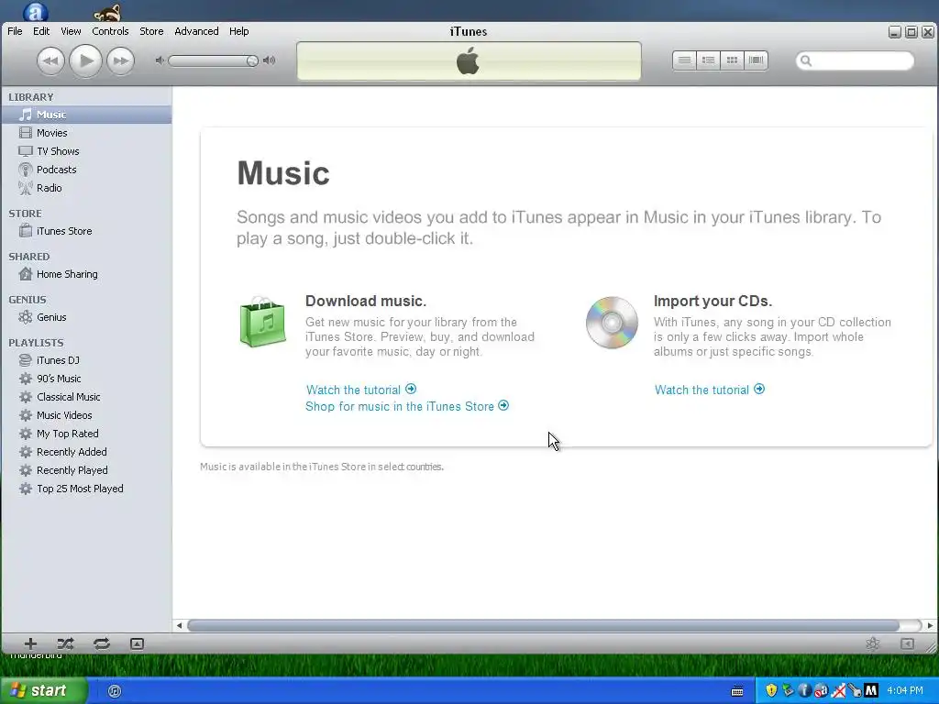Adjust the volume slider knob

252,60
